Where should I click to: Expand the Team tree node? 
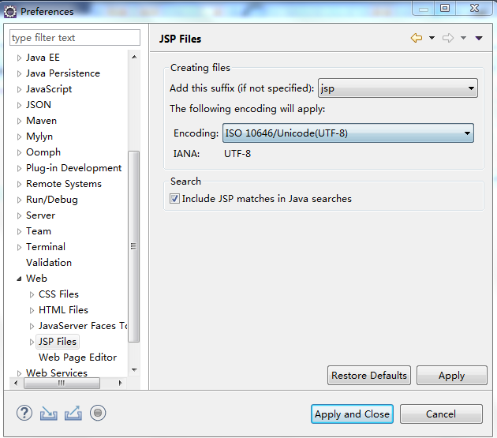[19, 231]
